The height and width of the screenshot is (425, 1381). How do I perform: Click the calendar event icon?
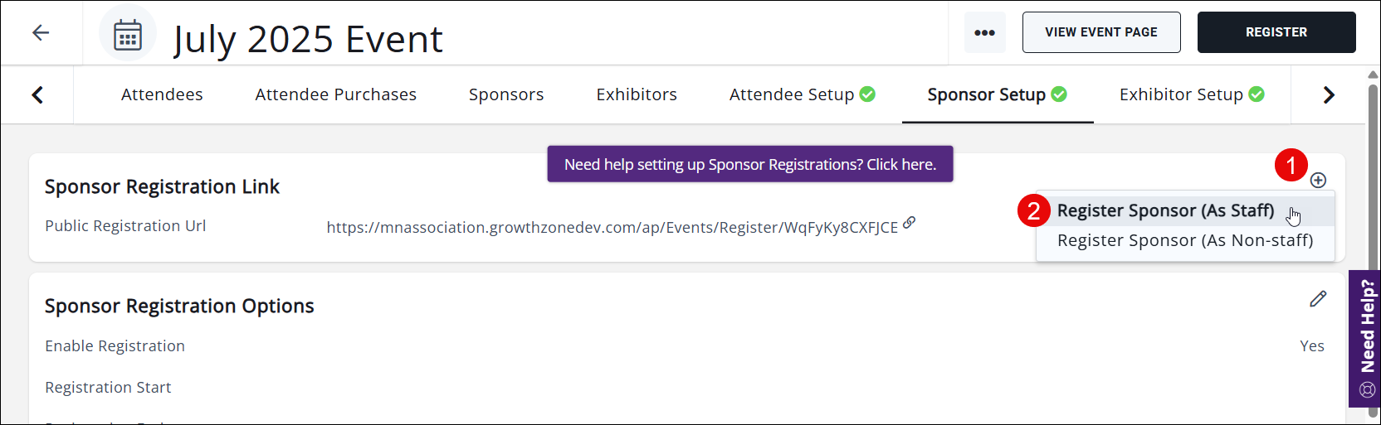pyautogui.click(x=128, y=34)
